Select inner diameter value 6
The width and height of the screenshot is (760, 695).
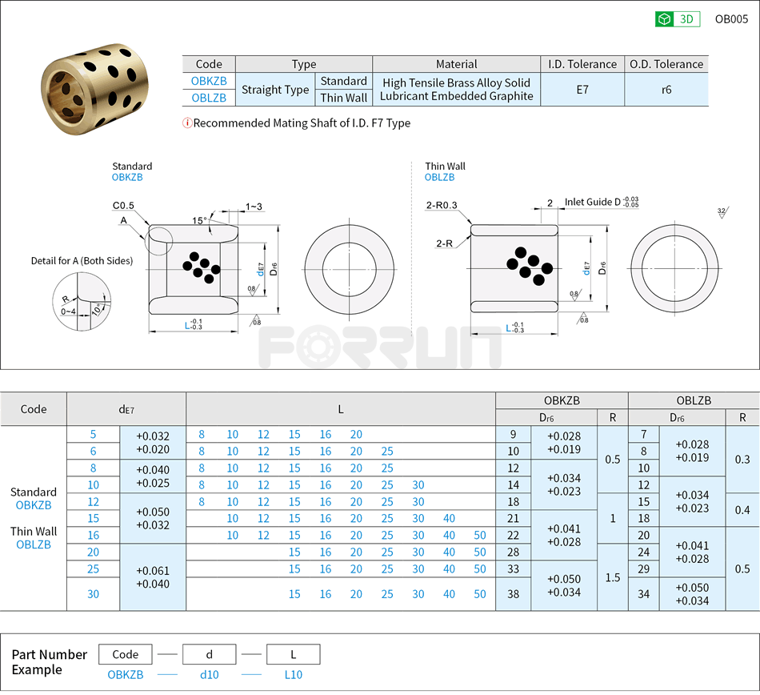click(x=93, y=452)
